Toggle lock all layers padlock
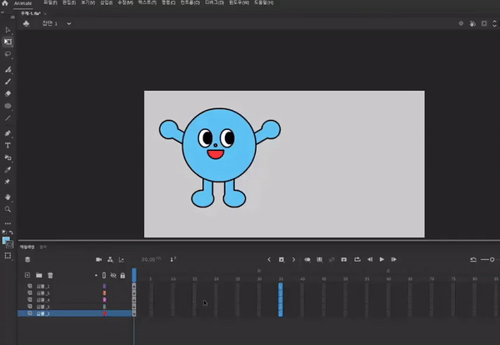 tap(123, 274)
